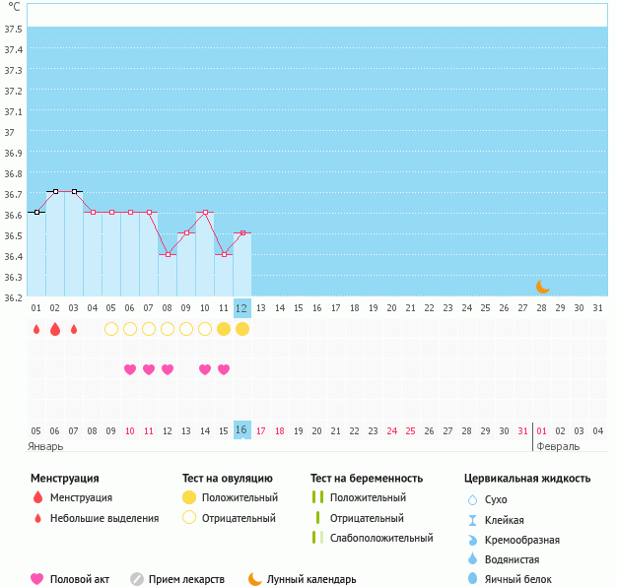Click the temperature point on day 02
Screen dimensions: 617x586
click(x=55, y=191)
